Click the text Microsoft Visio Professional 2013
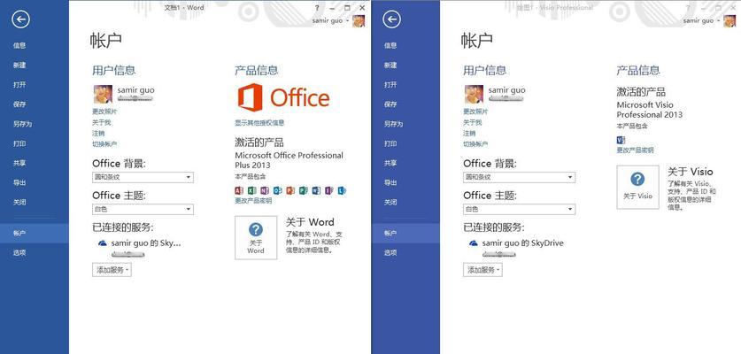The height and width of the screenshot is (354, 741). [x=649, y=110]
